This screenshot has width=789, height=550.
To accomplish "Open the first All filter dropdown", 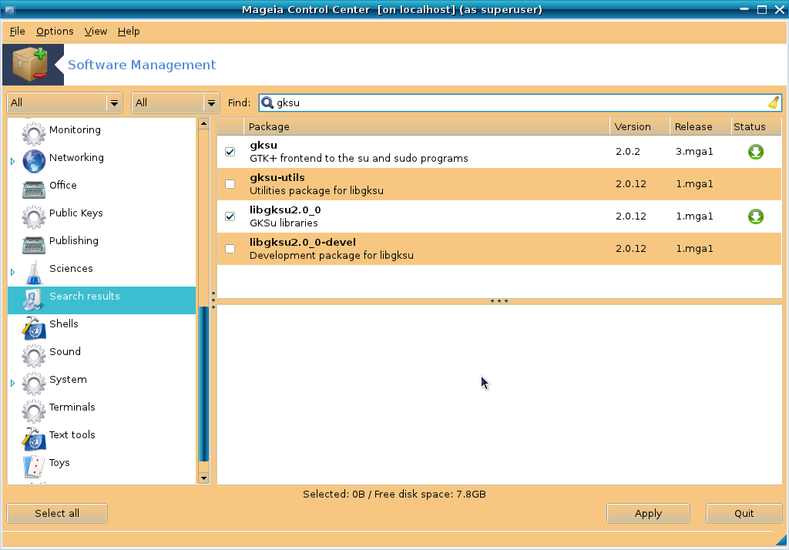I will 65,102.
